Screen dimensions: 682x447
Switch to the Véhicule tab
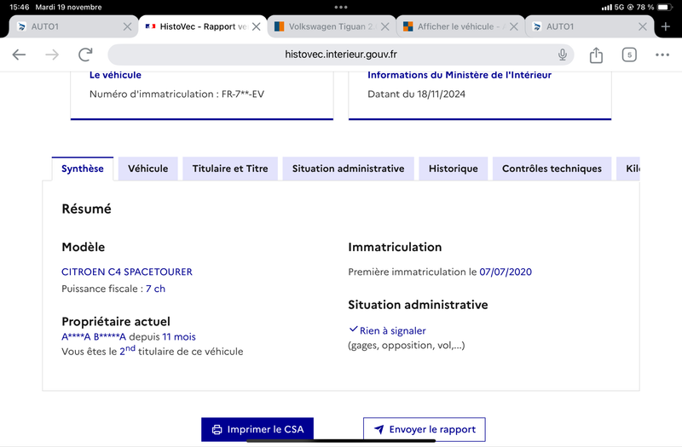[x=147, y=169]
